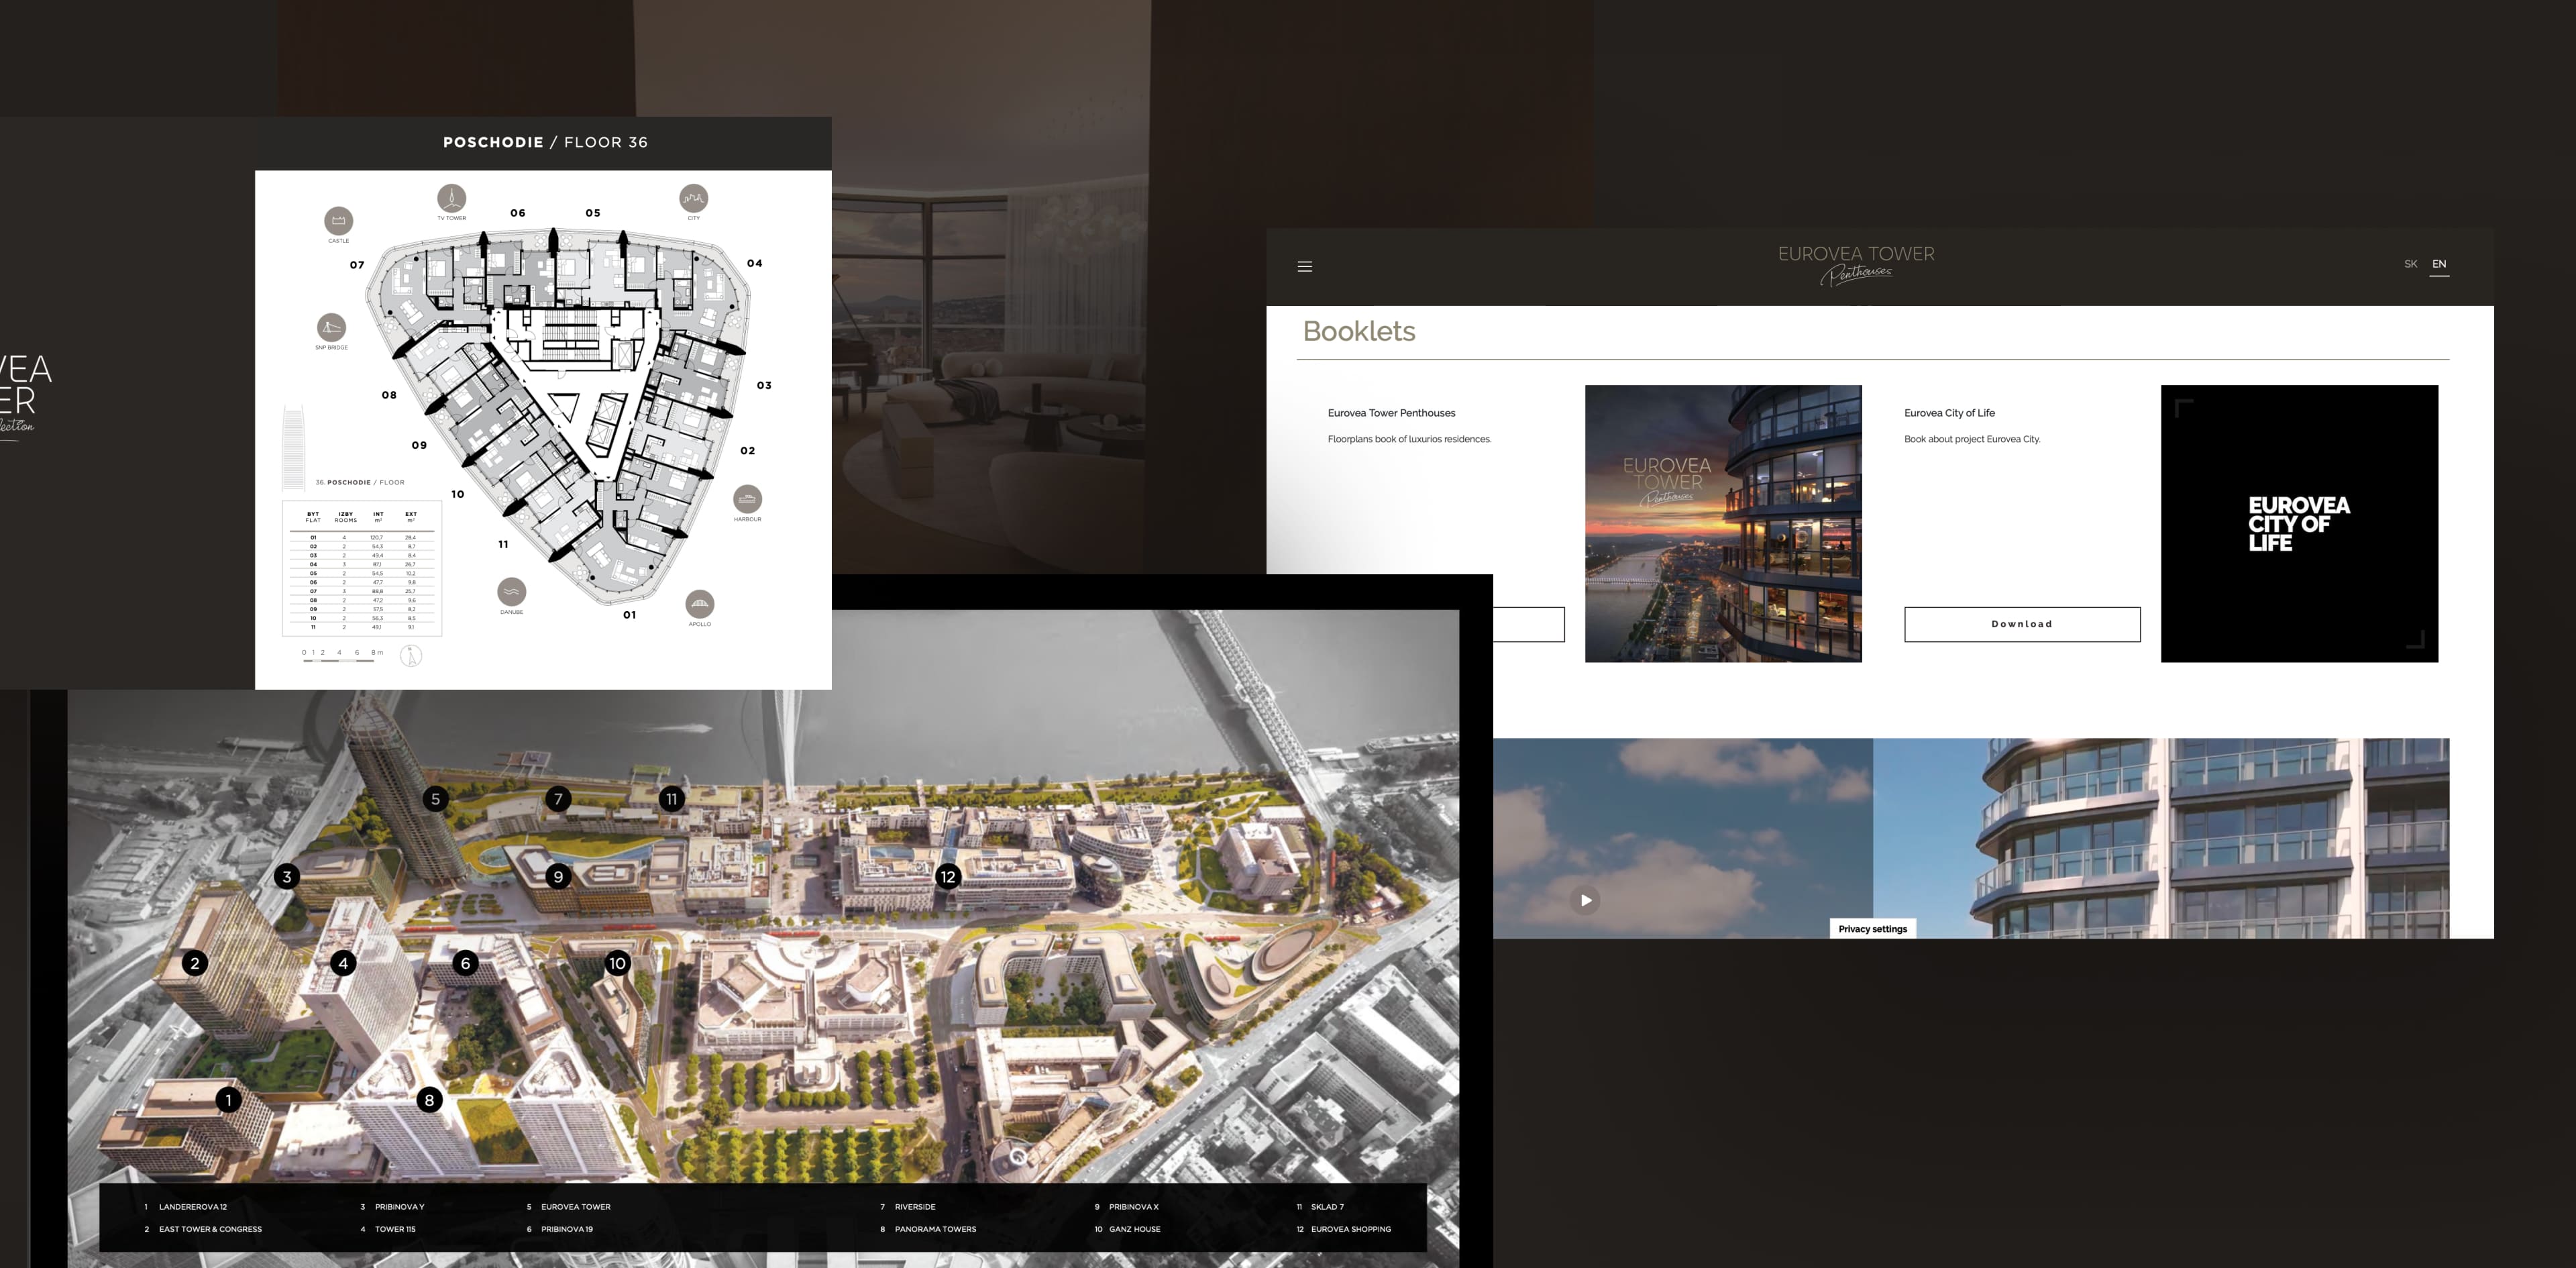Click the Castle view icon

pos(338,221)
